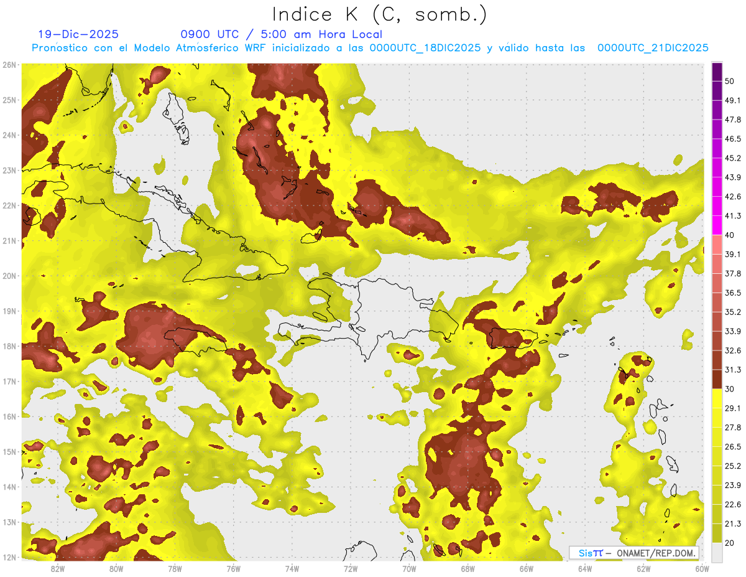This screenshot has width=746, height=577.
Task: Select the 26N latitude label
Action: [9, 65]
